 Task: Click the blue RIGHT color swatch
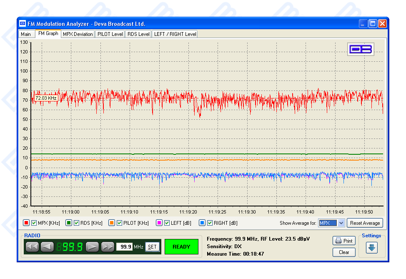tap(202, 223)
